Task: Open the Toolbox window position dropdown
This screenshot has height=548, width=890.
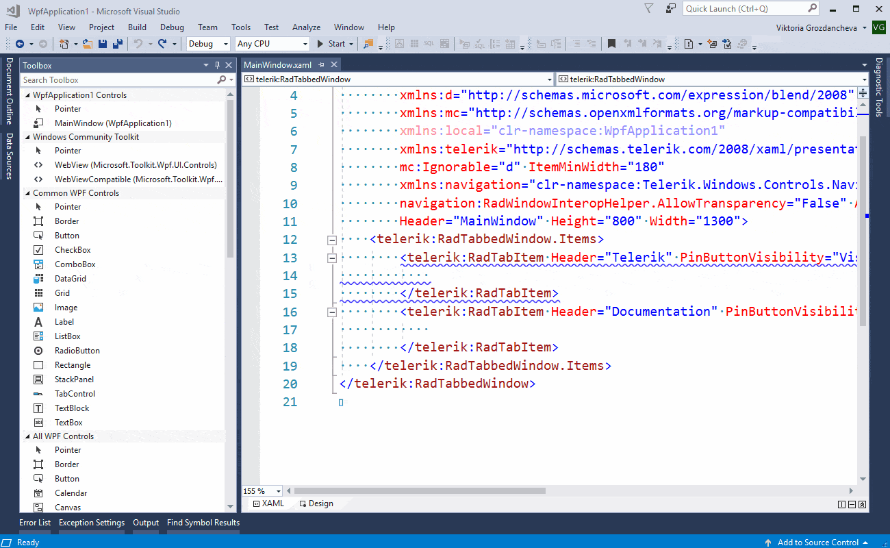Action: 206,65
